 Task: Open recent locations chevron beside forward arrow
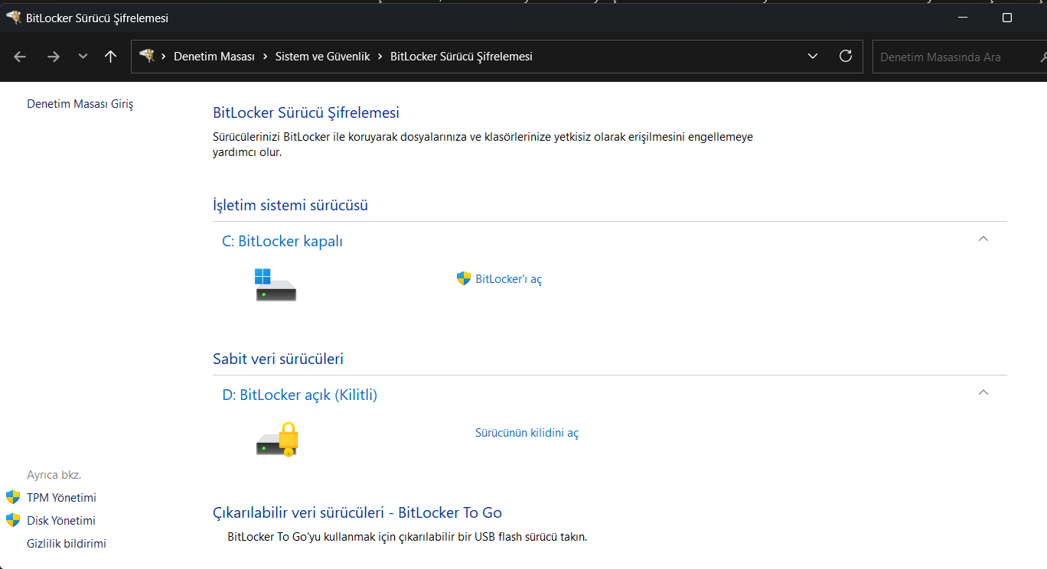pyautogui.click(x=83, y=57)
